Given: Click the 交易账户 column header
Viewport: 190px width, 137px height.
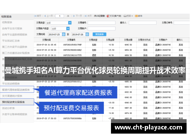Looking at the screenshot, I should click(x=163, y=40).
